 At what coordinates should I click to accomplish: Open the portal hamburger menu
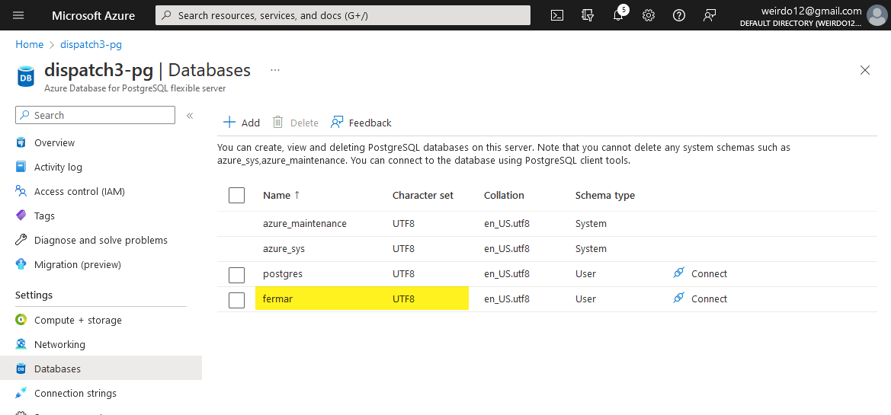(x=19, y=15)
